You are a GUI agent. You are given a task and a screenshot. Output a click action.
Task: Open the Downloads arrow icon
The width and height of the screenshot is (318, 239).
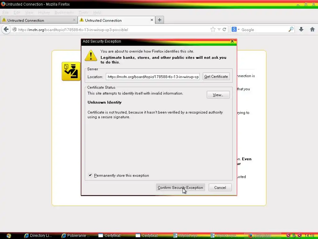(301, 30)
